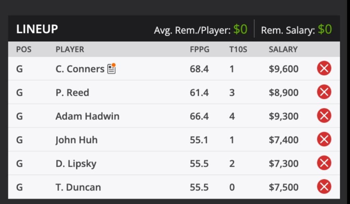Screen dimensions: 350x204
Task: Remove T. Duncan from the lineup
Action: [324, 187]
